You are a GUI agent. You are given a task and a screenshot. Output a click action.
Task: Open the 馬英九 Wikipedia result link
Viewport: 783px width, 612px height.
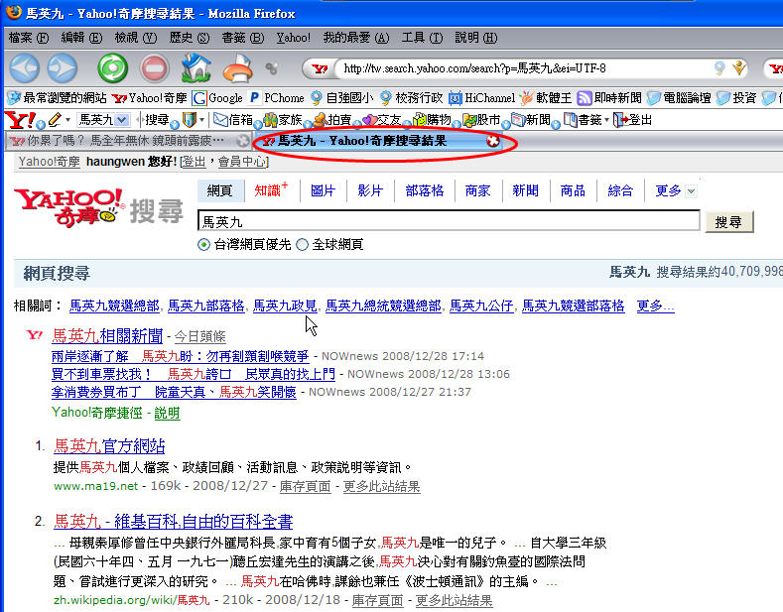click(x=173, y=522)
